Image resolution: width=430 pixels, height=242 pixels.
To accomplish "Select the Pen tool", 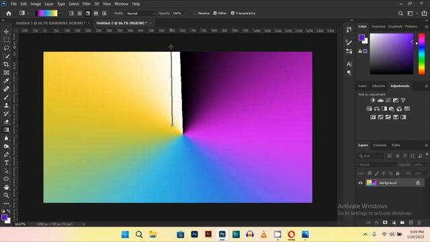I will pos(6,155).
